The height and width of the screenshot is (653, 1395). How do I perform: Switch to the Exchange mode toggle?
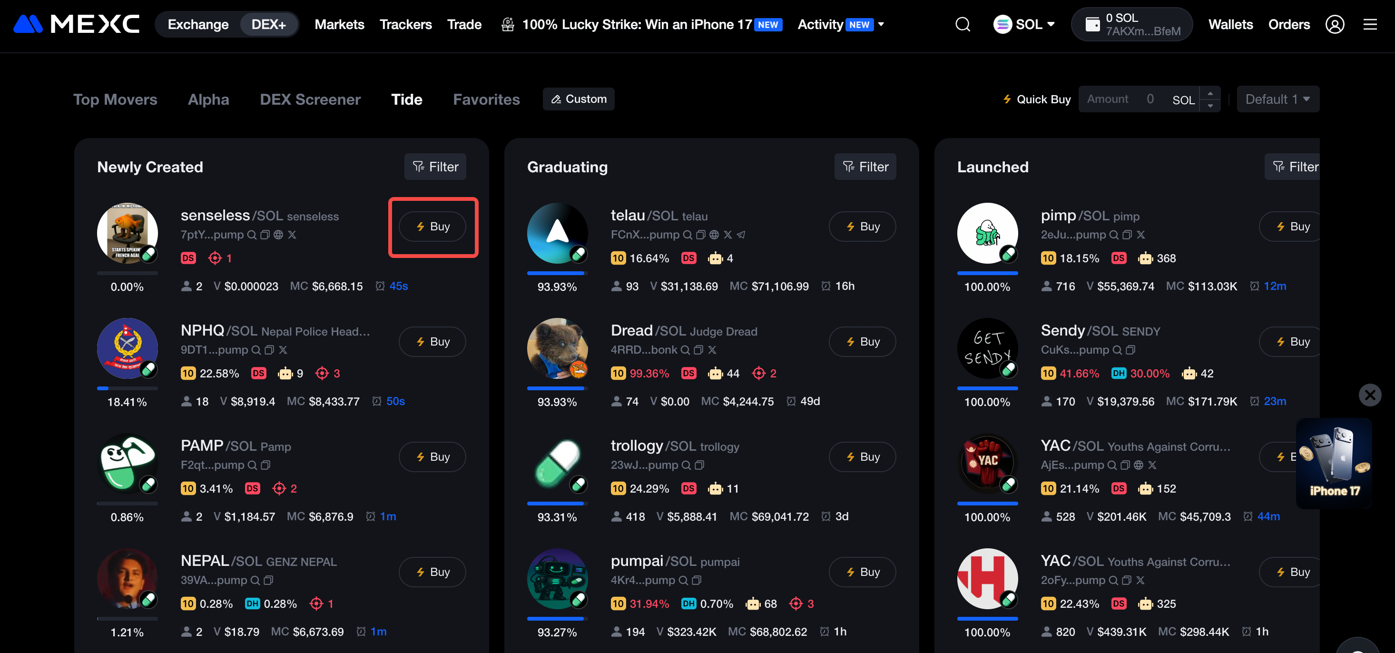[x=198, y=24]
